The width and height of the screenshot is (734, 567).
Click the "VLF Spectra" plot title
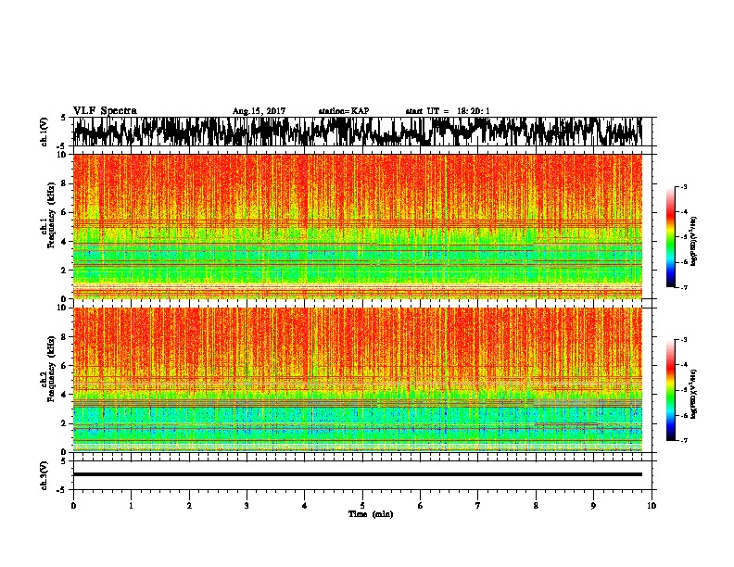click(x=105, y=111)
